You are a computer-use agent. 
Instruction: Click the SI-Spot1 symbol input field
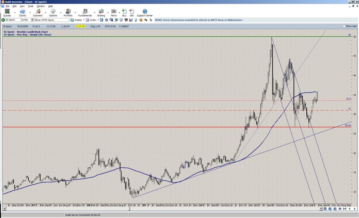(12, 20)
